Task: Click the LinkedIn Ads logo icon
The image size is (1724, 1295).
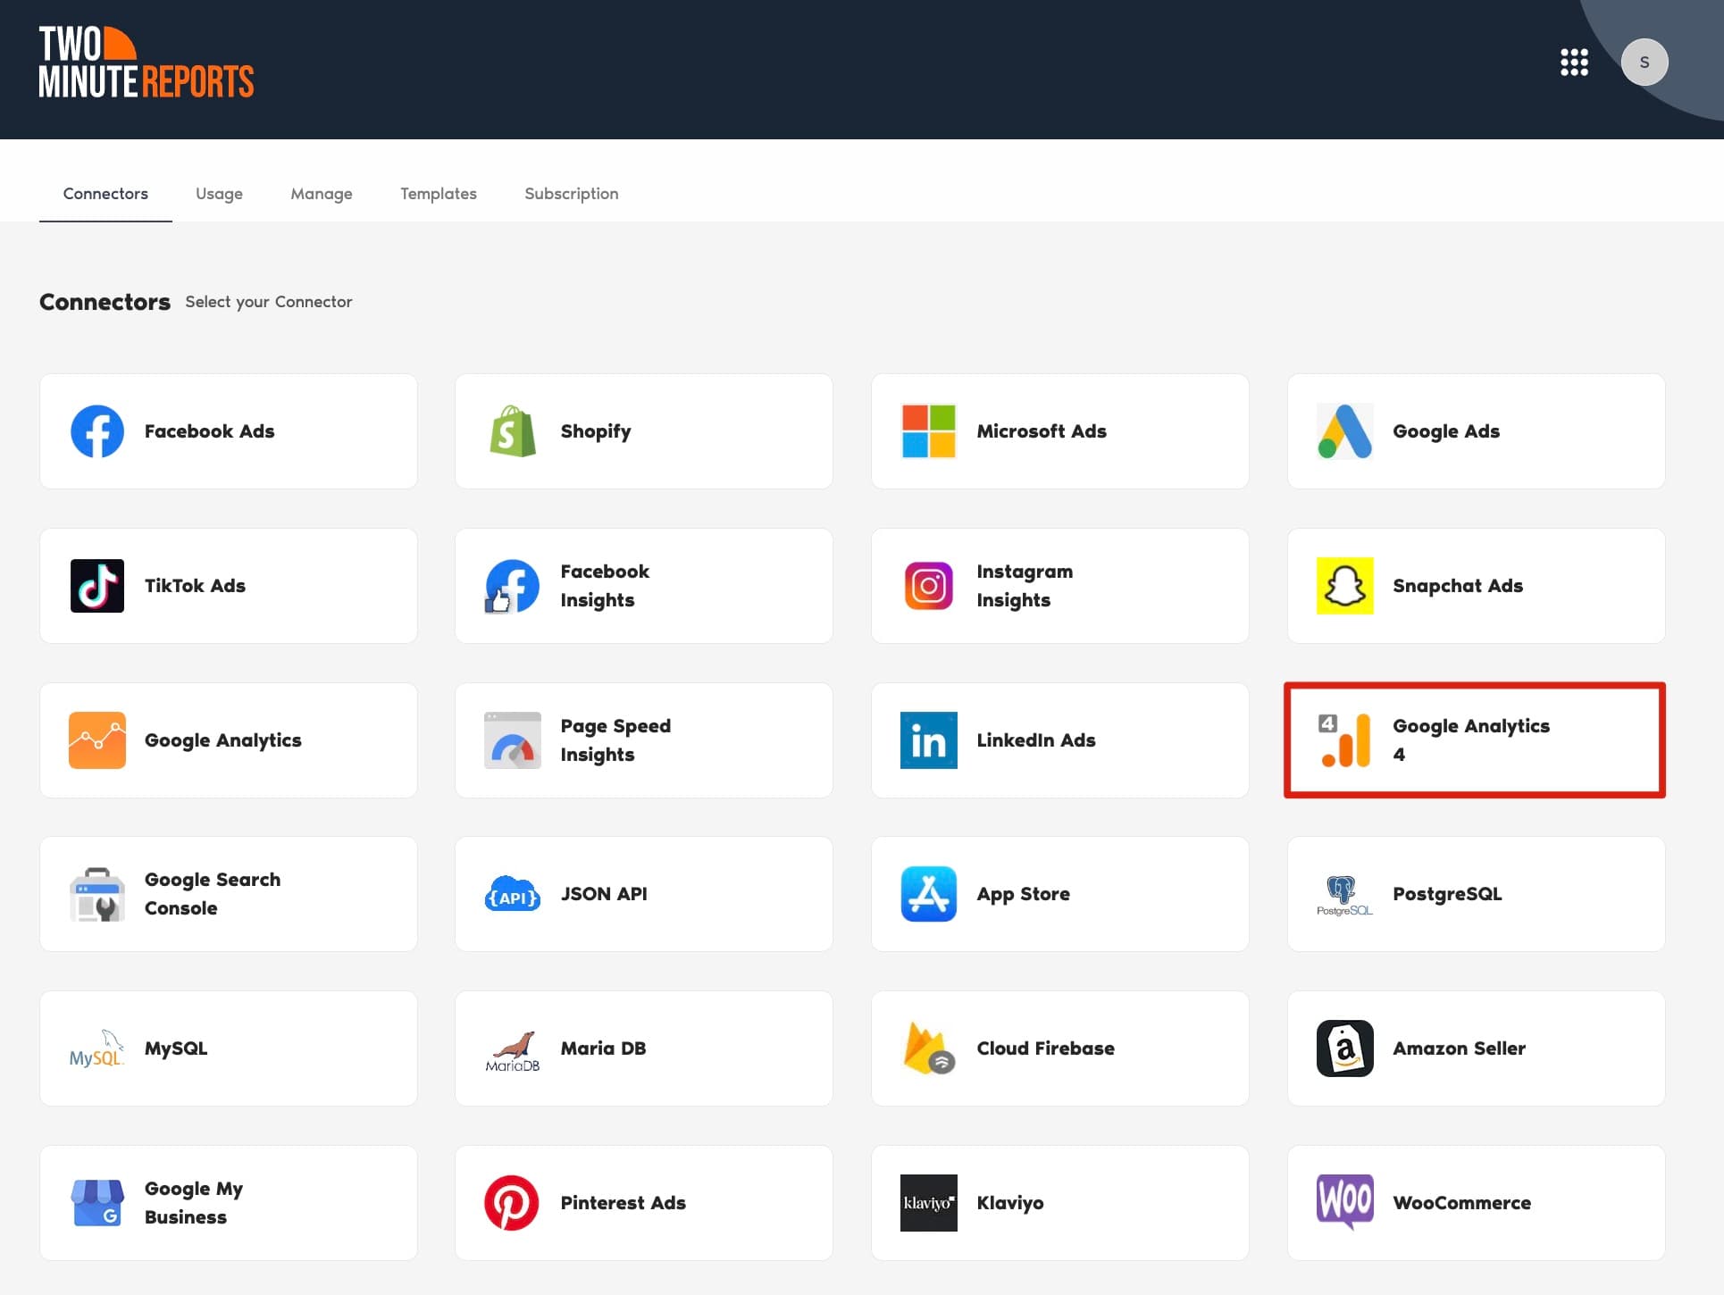Action: (928, 740)
